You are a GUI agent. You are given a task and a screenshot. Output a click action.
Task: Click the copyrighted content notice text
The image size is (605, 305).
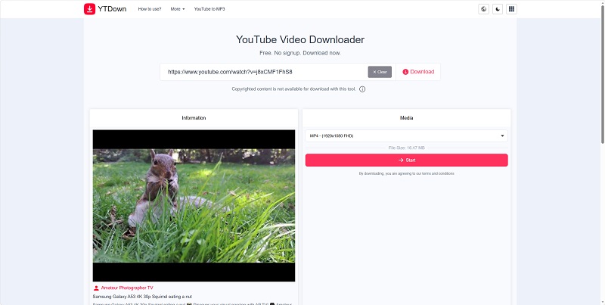click(x=293, y=89)
